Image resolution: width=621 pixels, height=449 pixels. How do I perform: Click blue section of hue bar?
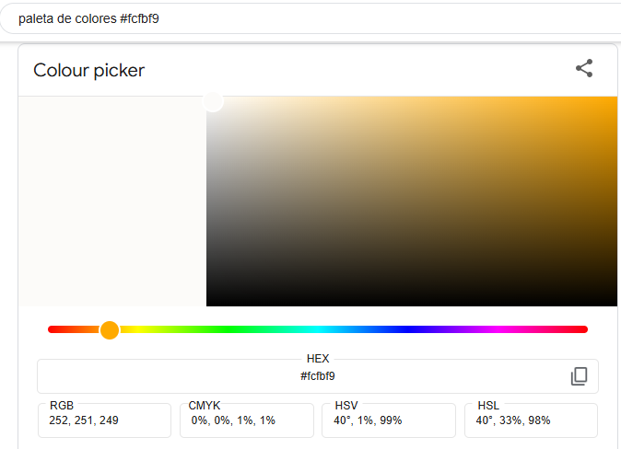[408, 329]
